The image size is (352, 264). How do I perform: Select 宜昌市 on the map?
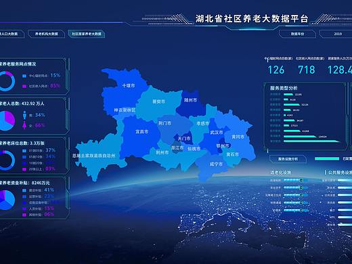tap(142, 131)
